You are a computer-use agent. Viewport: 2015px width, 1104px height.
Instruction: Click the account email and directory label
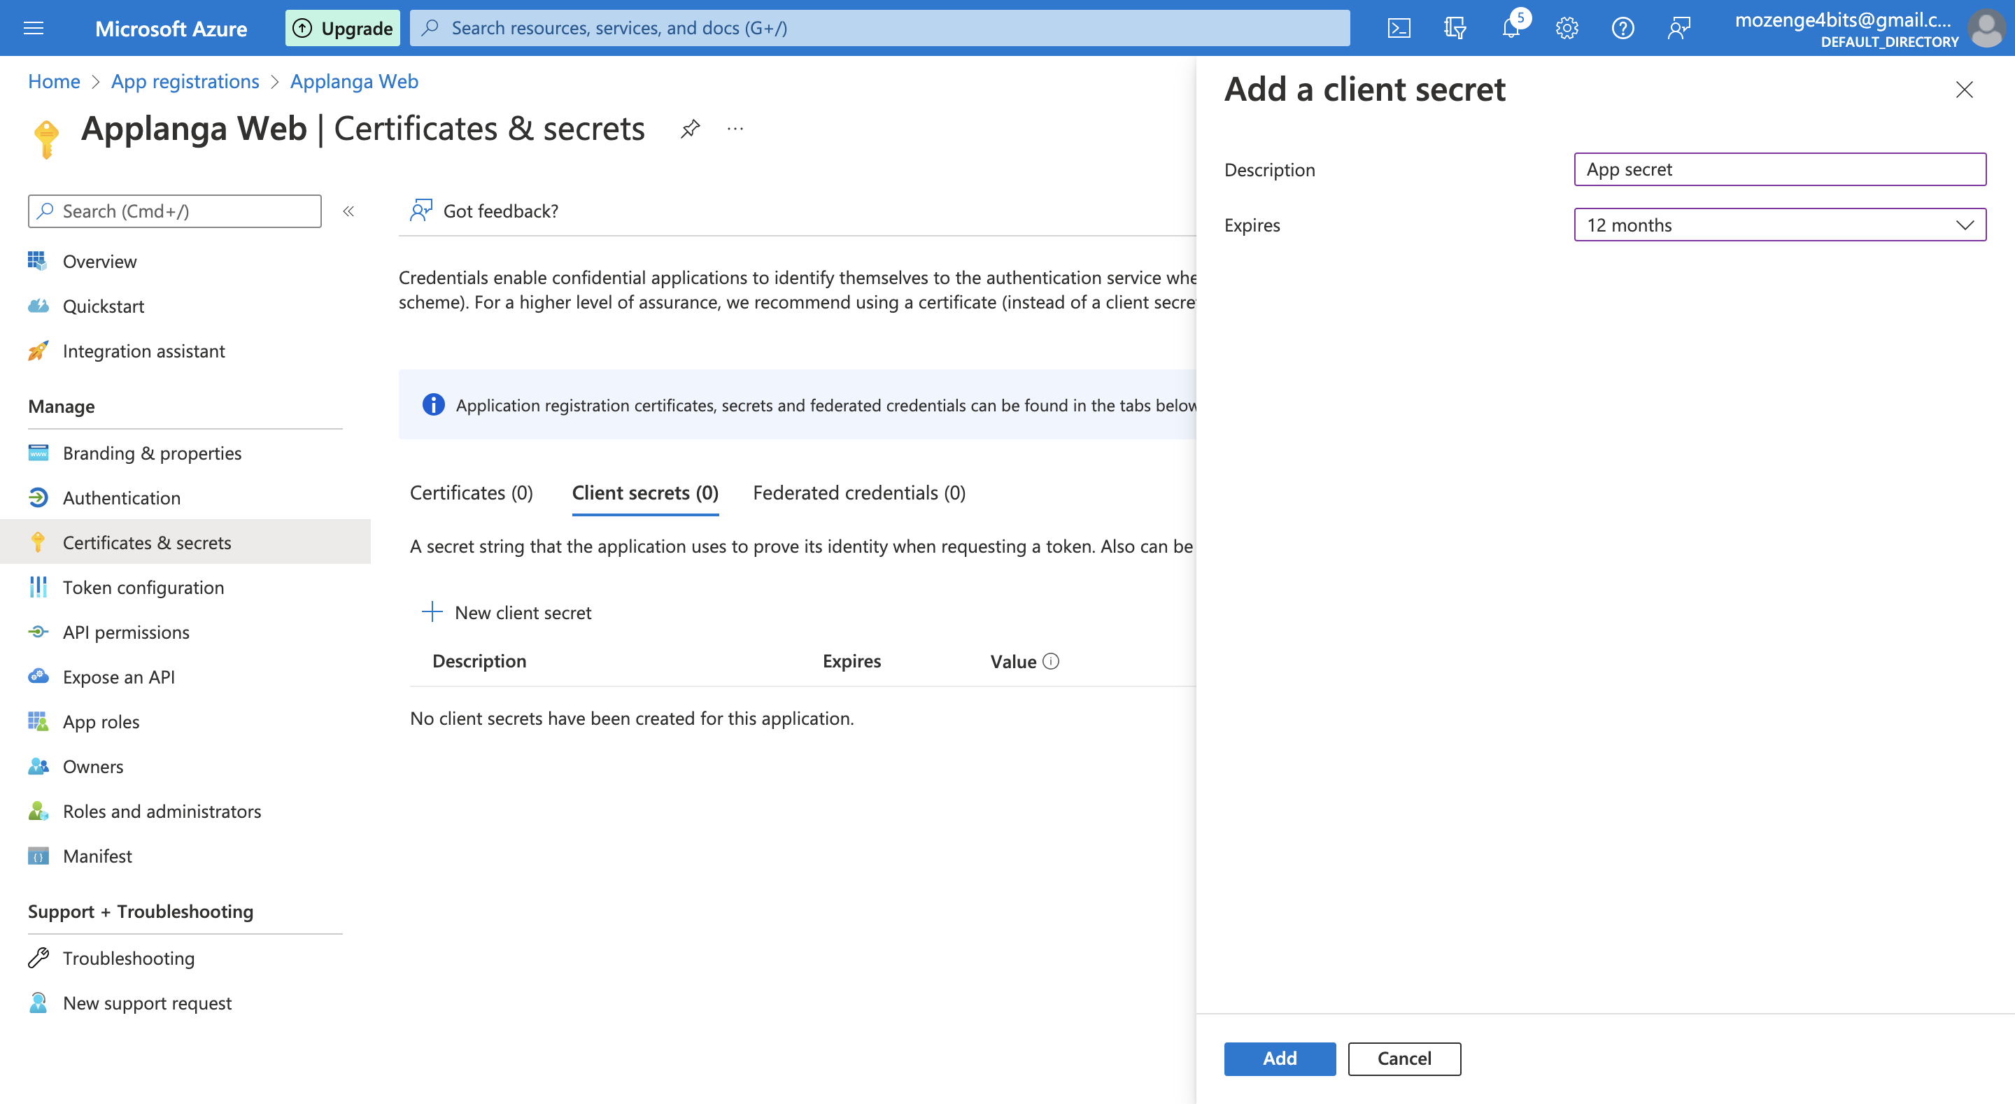[1846, 29]
